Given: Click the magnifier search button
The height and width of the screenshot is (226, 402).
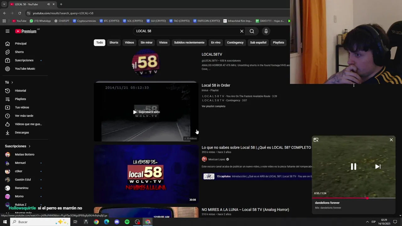Looking at the screenshot, I should click(x=252, y=31).
